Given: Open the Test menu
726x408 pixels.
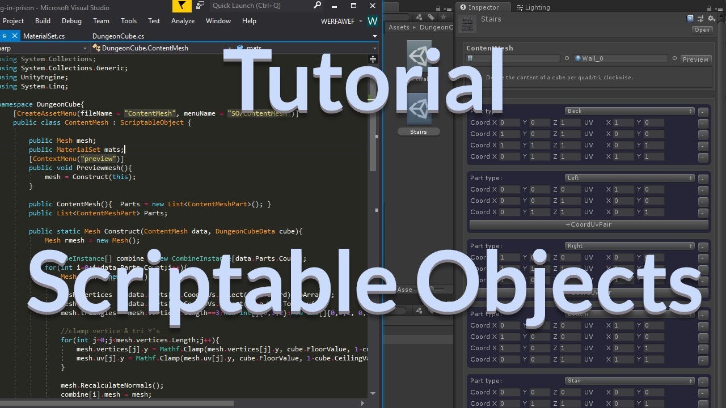Looking at the screenshot, I should click(x=154, y=21).
